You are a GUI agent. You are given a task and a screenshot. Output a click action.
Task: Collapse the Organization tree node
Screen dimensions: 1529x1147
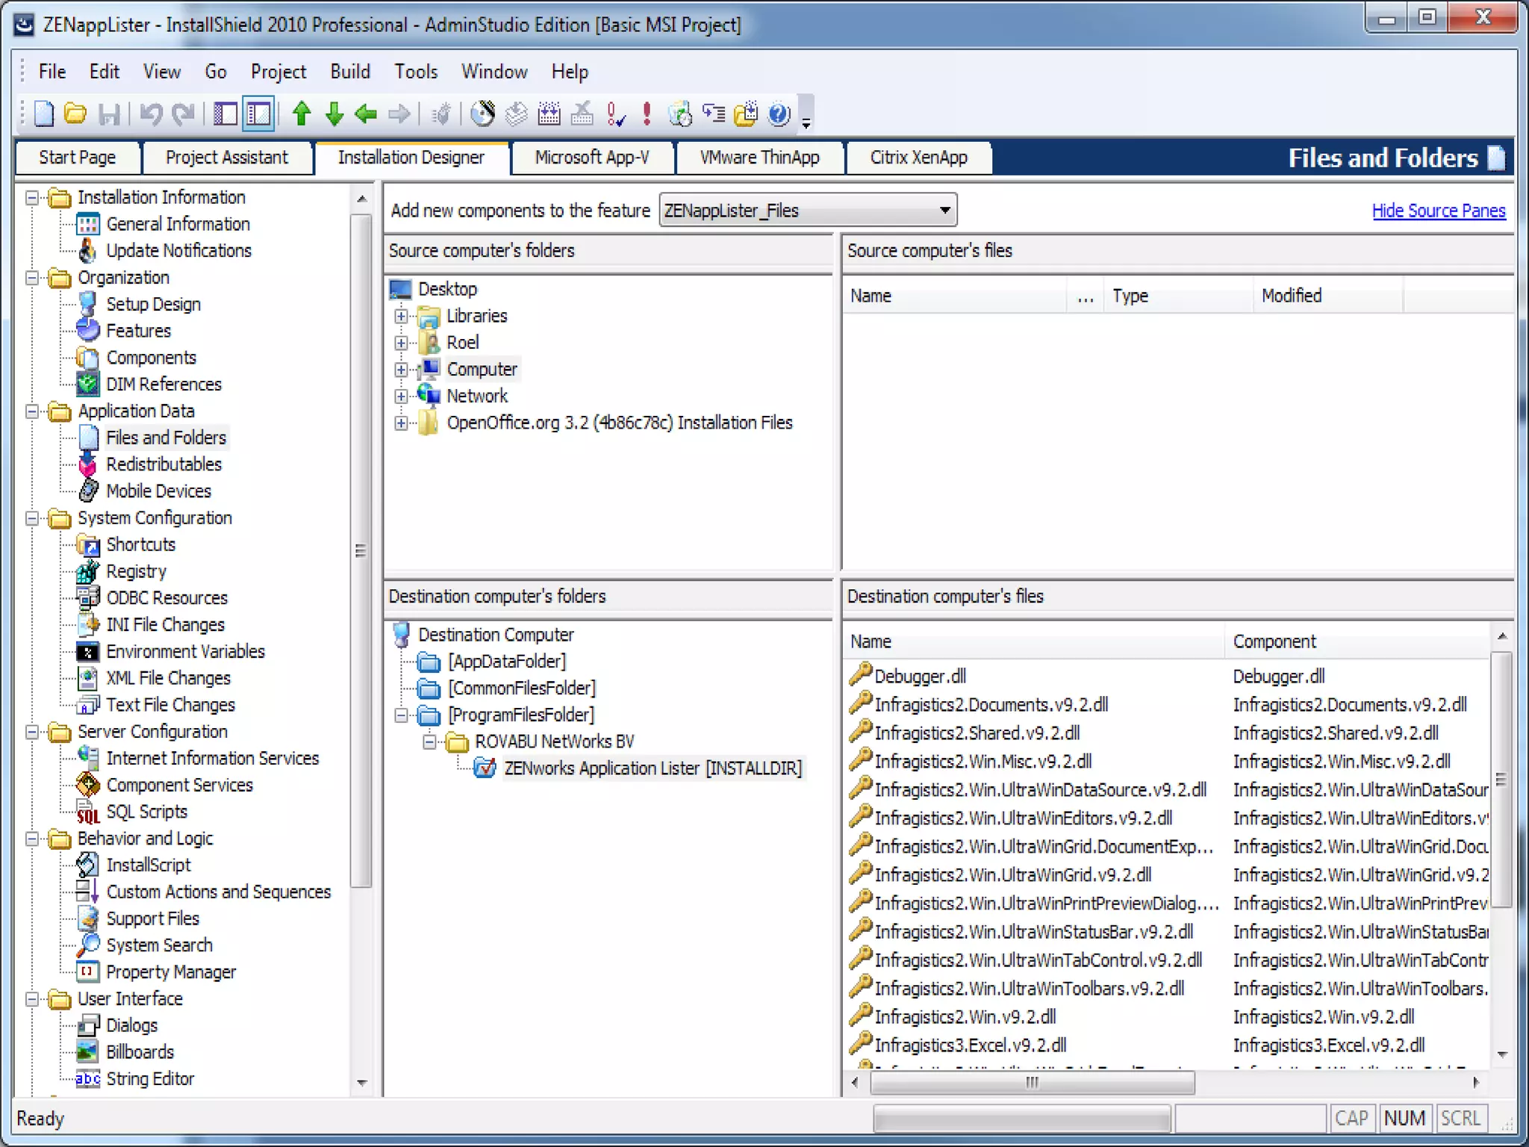[x=32, y=278]
